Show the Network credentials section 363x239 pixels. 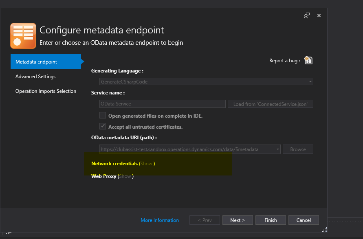tap(146, 164)
